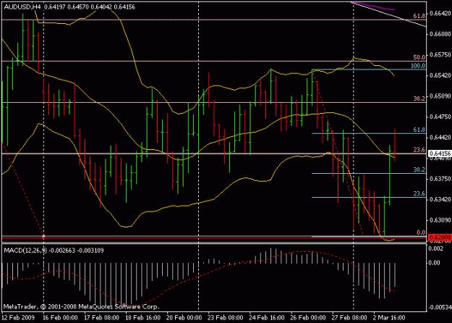452x323 pixels.
Task: Click the MACD value -0.002663
Action: point(62,251)
